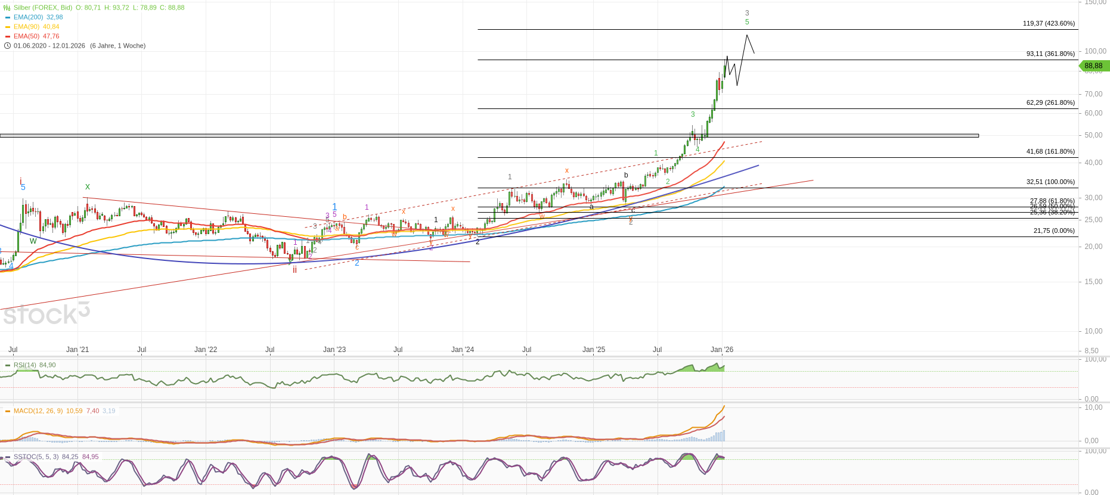Click the date range 01.06.2020 - 12.01.2026 text
Screen dimensions: 1110x495
(49, 46)
